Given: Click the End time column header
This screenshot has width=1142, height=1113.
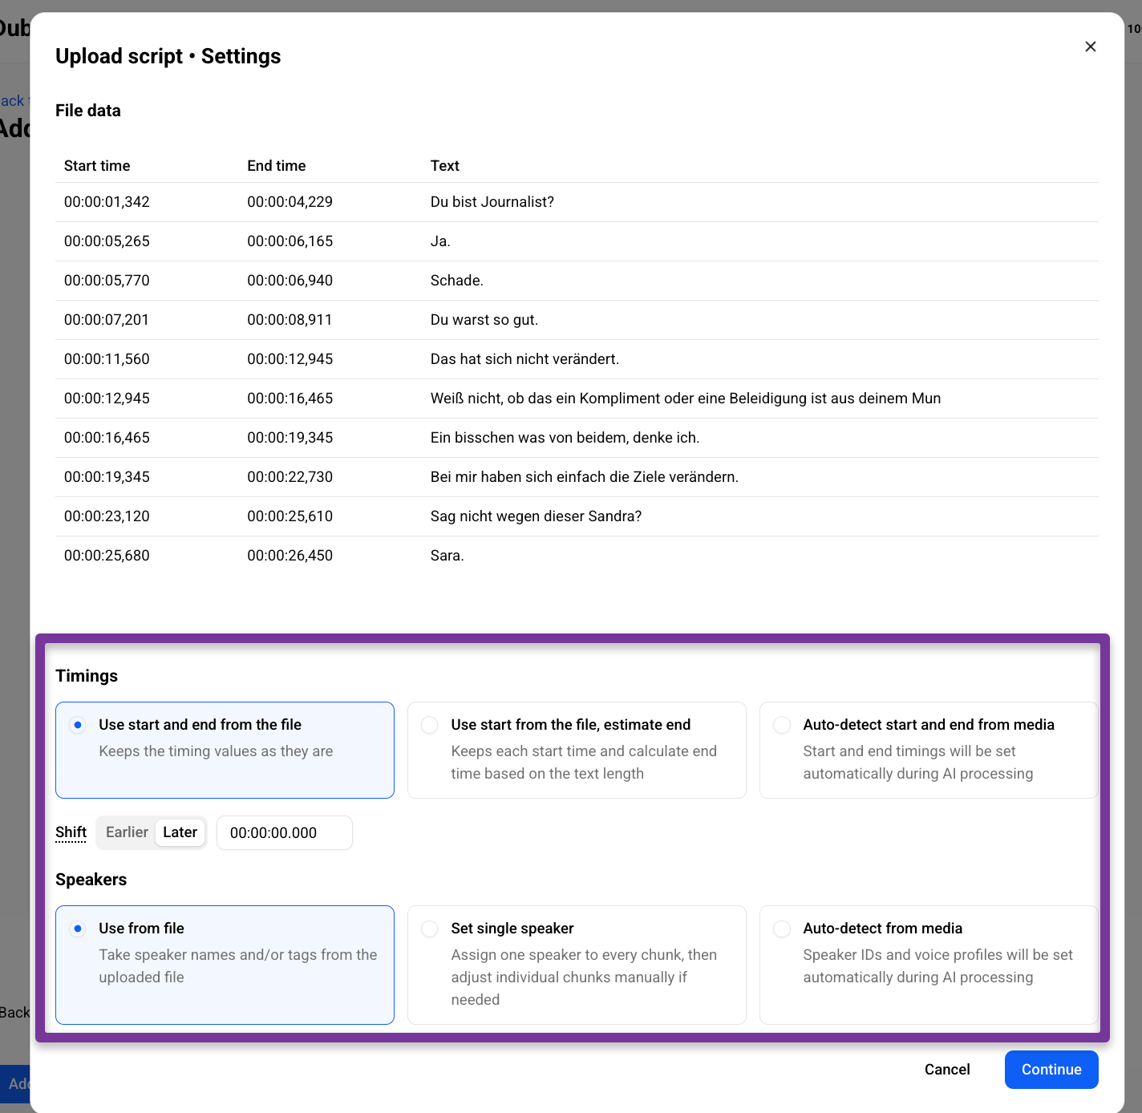Looking at the screenshot, I should 277,166.
